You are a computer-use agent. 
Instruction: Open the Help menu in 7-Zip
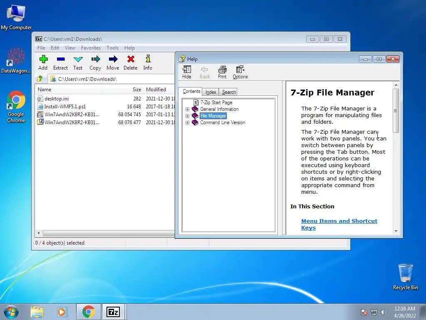pos(129,48)
